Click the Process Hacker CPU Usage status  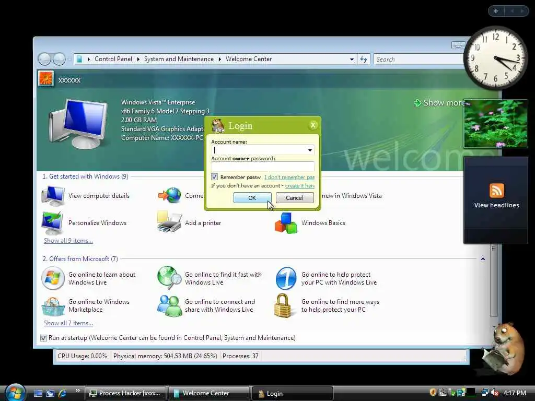coord(82,356)
